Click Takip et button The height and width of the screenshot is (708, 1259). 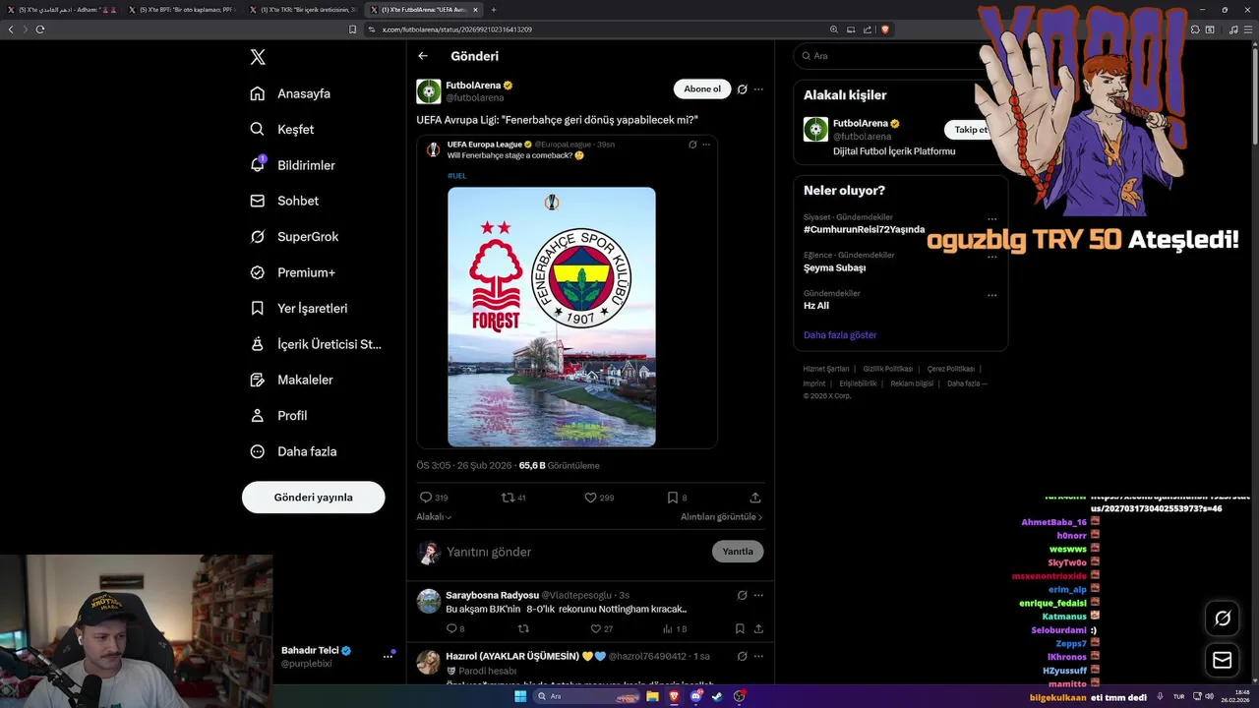point(970,130)
